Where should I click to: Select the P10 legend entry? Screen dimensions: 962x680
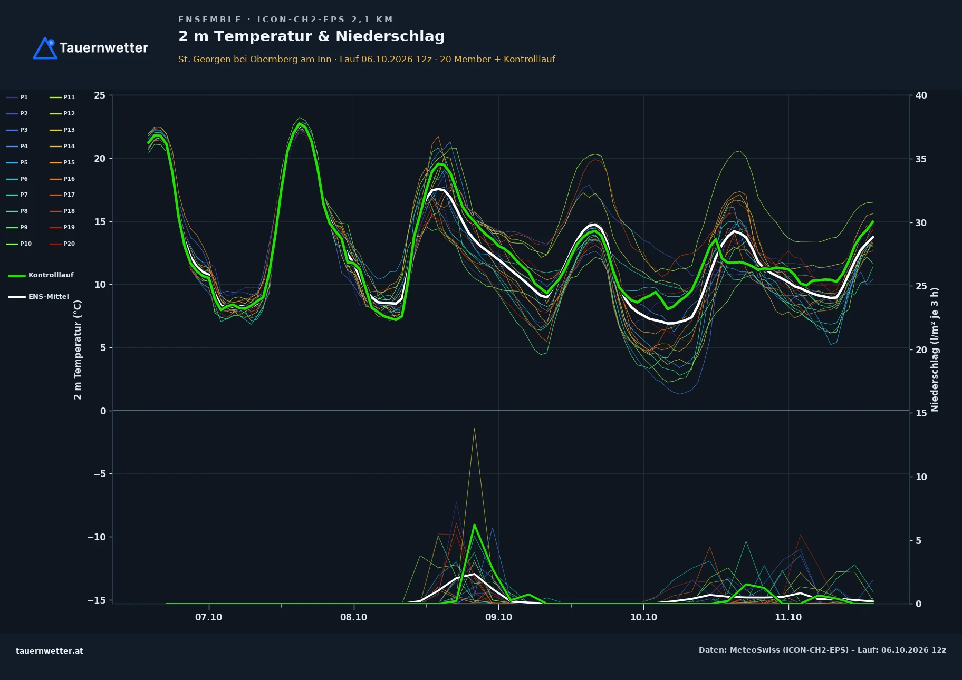click(19, 244)
